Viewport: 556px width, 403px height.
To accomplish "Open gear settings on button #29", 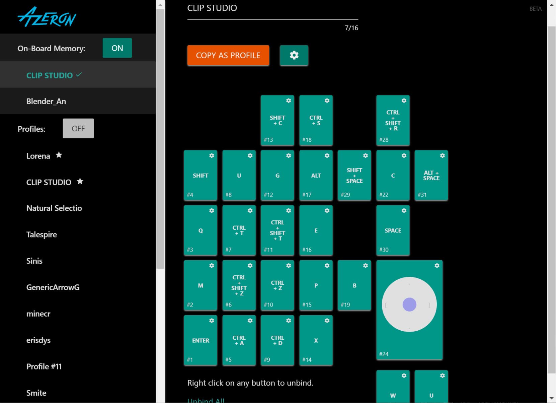I will point(366,155).
